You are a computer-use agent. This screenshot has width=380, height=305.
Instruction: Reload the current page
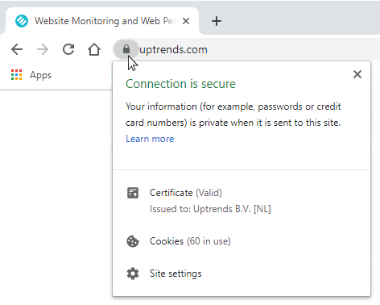[x=68, y=49]
